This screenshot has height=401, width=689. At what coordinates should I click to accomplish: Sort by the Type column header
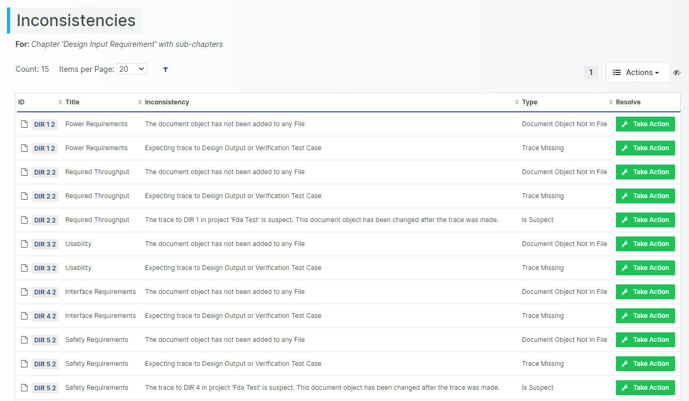click(529, 102)
